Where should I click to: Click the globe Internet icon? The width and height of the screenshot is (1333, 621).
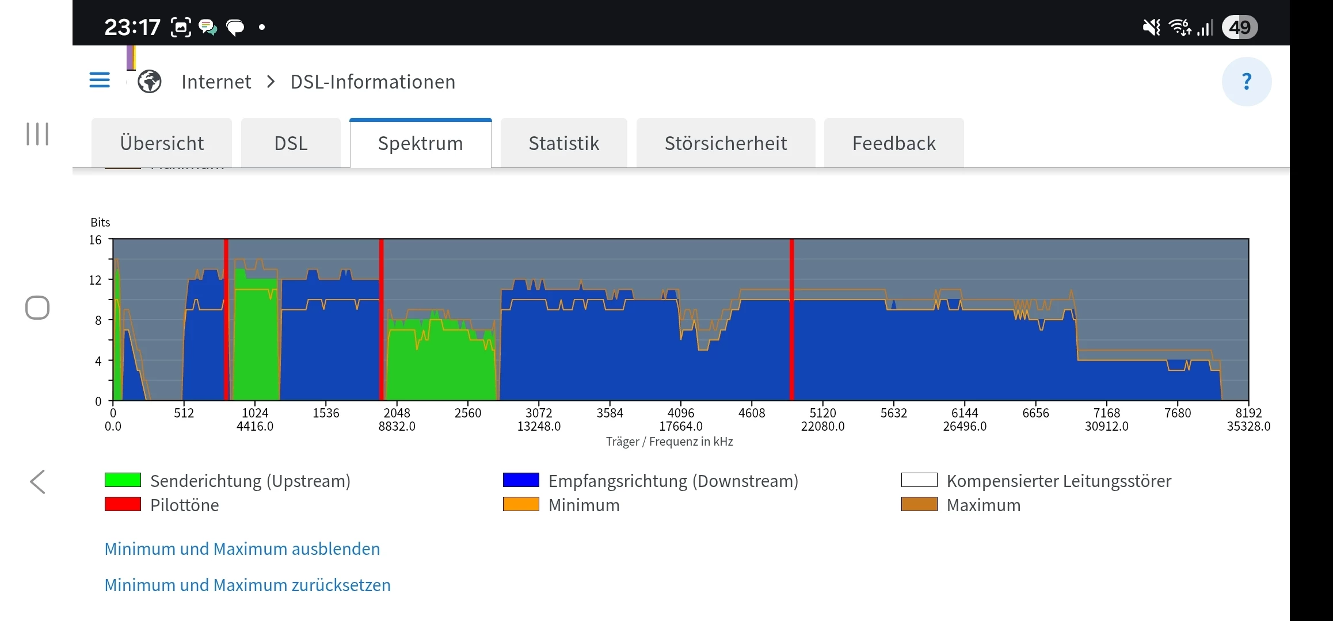coord(150,82)
